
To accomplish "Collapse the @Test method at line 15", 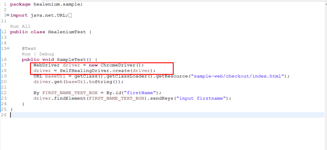I will click(x=8, y=49).
